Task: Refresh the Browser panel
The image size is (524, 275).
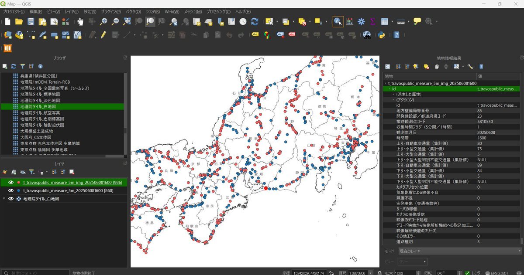Action: point(14,66)
